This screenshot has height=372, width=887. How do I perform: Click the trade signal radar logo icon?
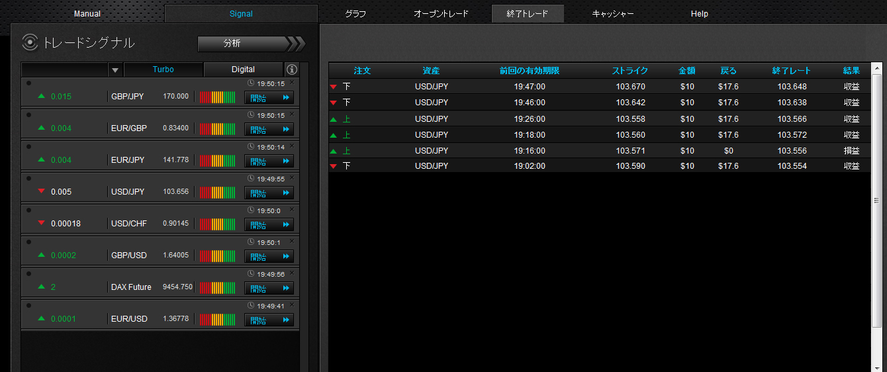30,42
